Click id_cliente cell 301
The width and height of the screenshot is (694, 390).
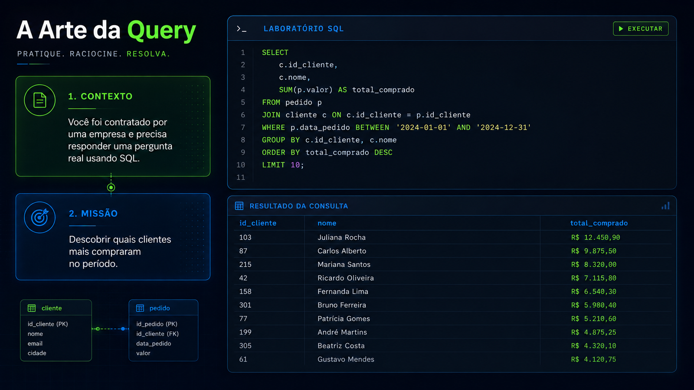pos(246,305)
